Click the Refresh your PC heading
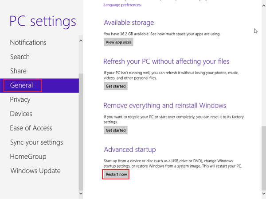 166,61
